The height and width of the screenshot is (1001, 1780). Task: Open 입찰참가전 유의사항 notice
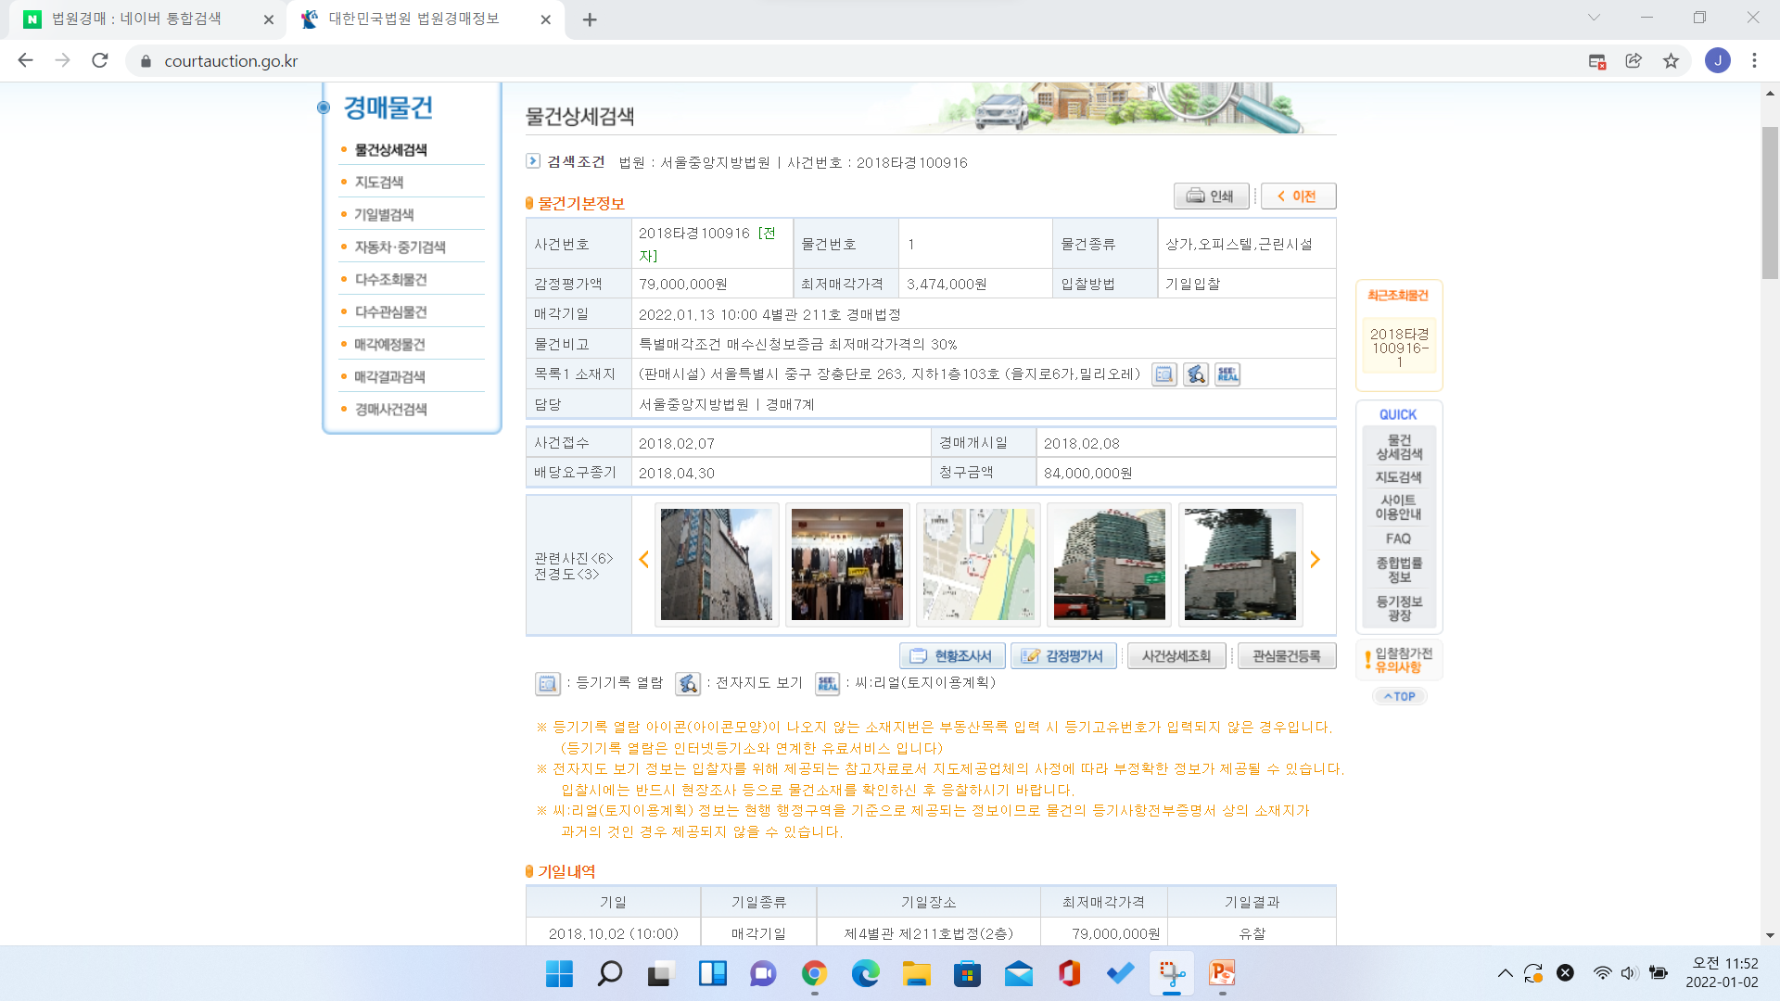[1399, 660]
